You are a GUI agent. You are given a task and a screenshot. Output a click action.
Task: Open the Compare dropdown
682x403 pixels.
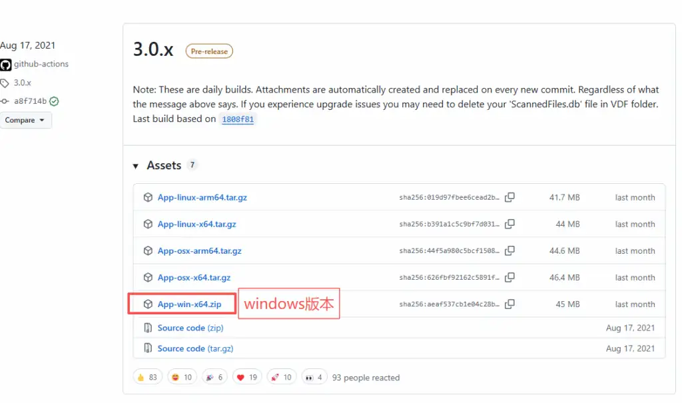click(25, 121)
